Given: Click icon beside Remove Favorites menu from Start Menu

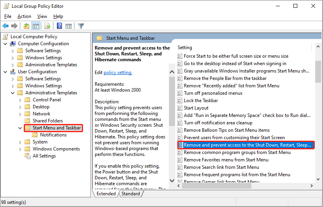Looking at the screenshot, I should click(x=180, y=160).
